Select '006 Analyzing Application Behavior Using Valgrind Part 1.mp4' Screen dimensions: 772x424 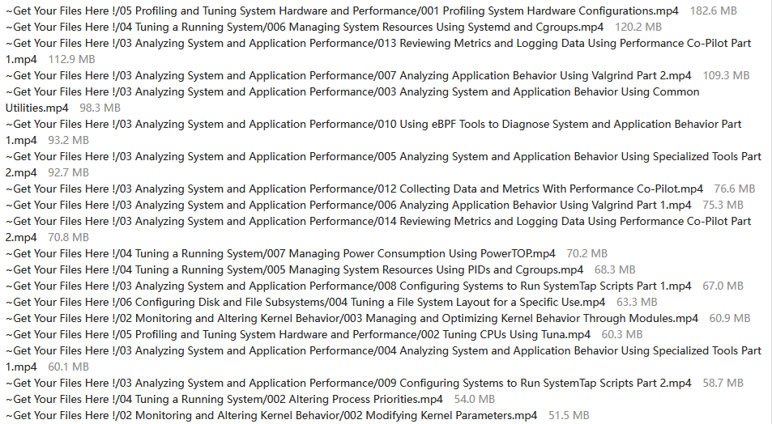pyautogui.click(x=348, y=206)
